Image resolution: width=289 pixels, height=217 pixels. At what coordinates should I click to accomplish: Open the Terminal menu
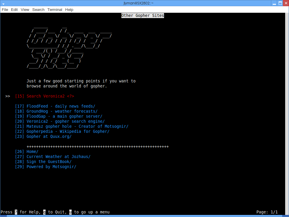[55, 10]
